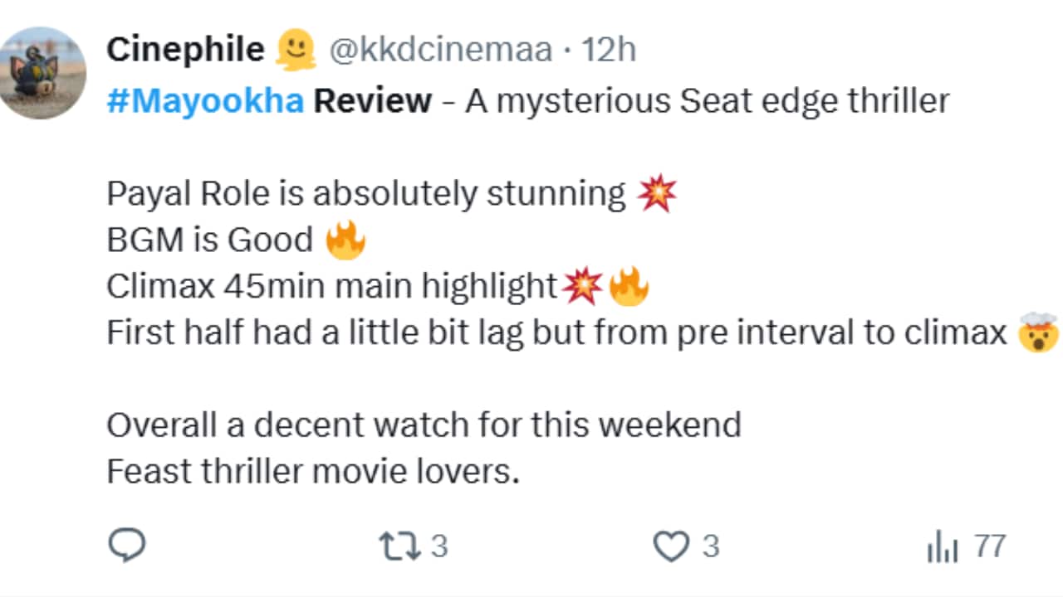The width and height of the screenshot is (1063, 597).
Task: Click the 'Feast thriller movie lovers' text
Action: (313, 472)
